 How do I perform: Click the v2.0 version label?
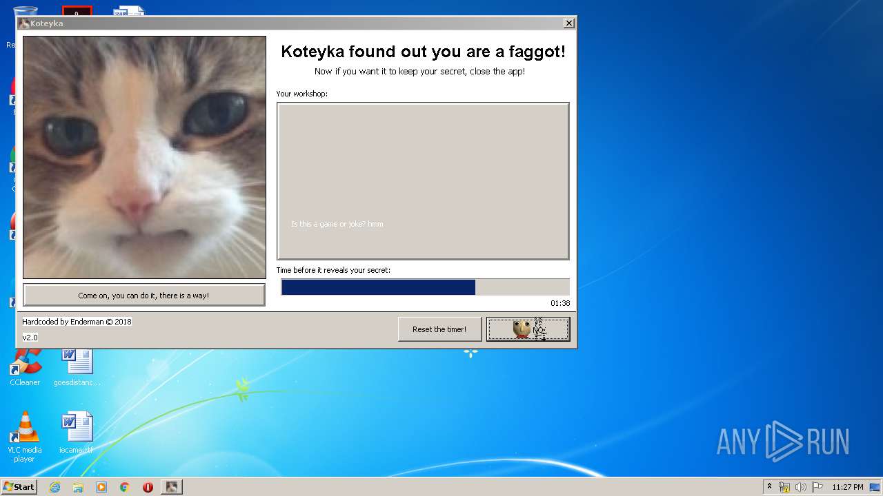30,338
